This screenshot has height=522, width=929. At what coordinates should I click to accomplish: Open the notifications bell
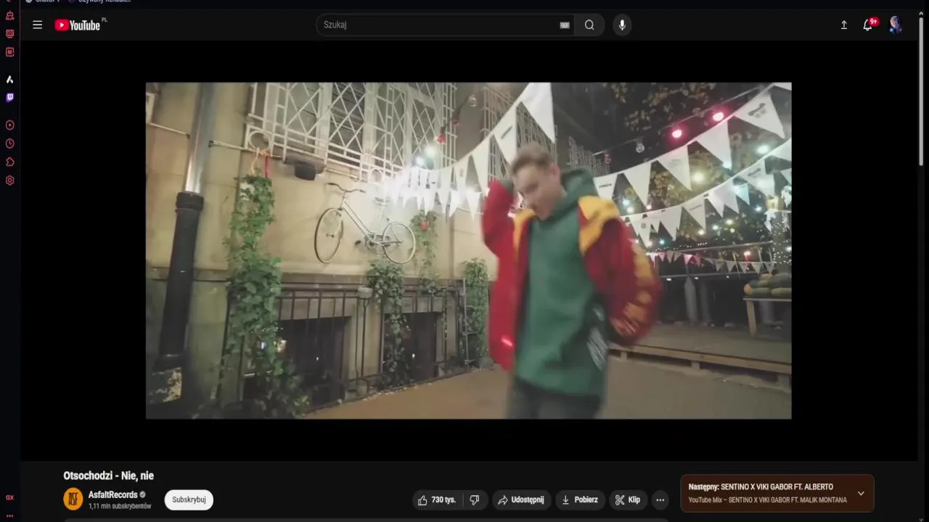[867, 25]
